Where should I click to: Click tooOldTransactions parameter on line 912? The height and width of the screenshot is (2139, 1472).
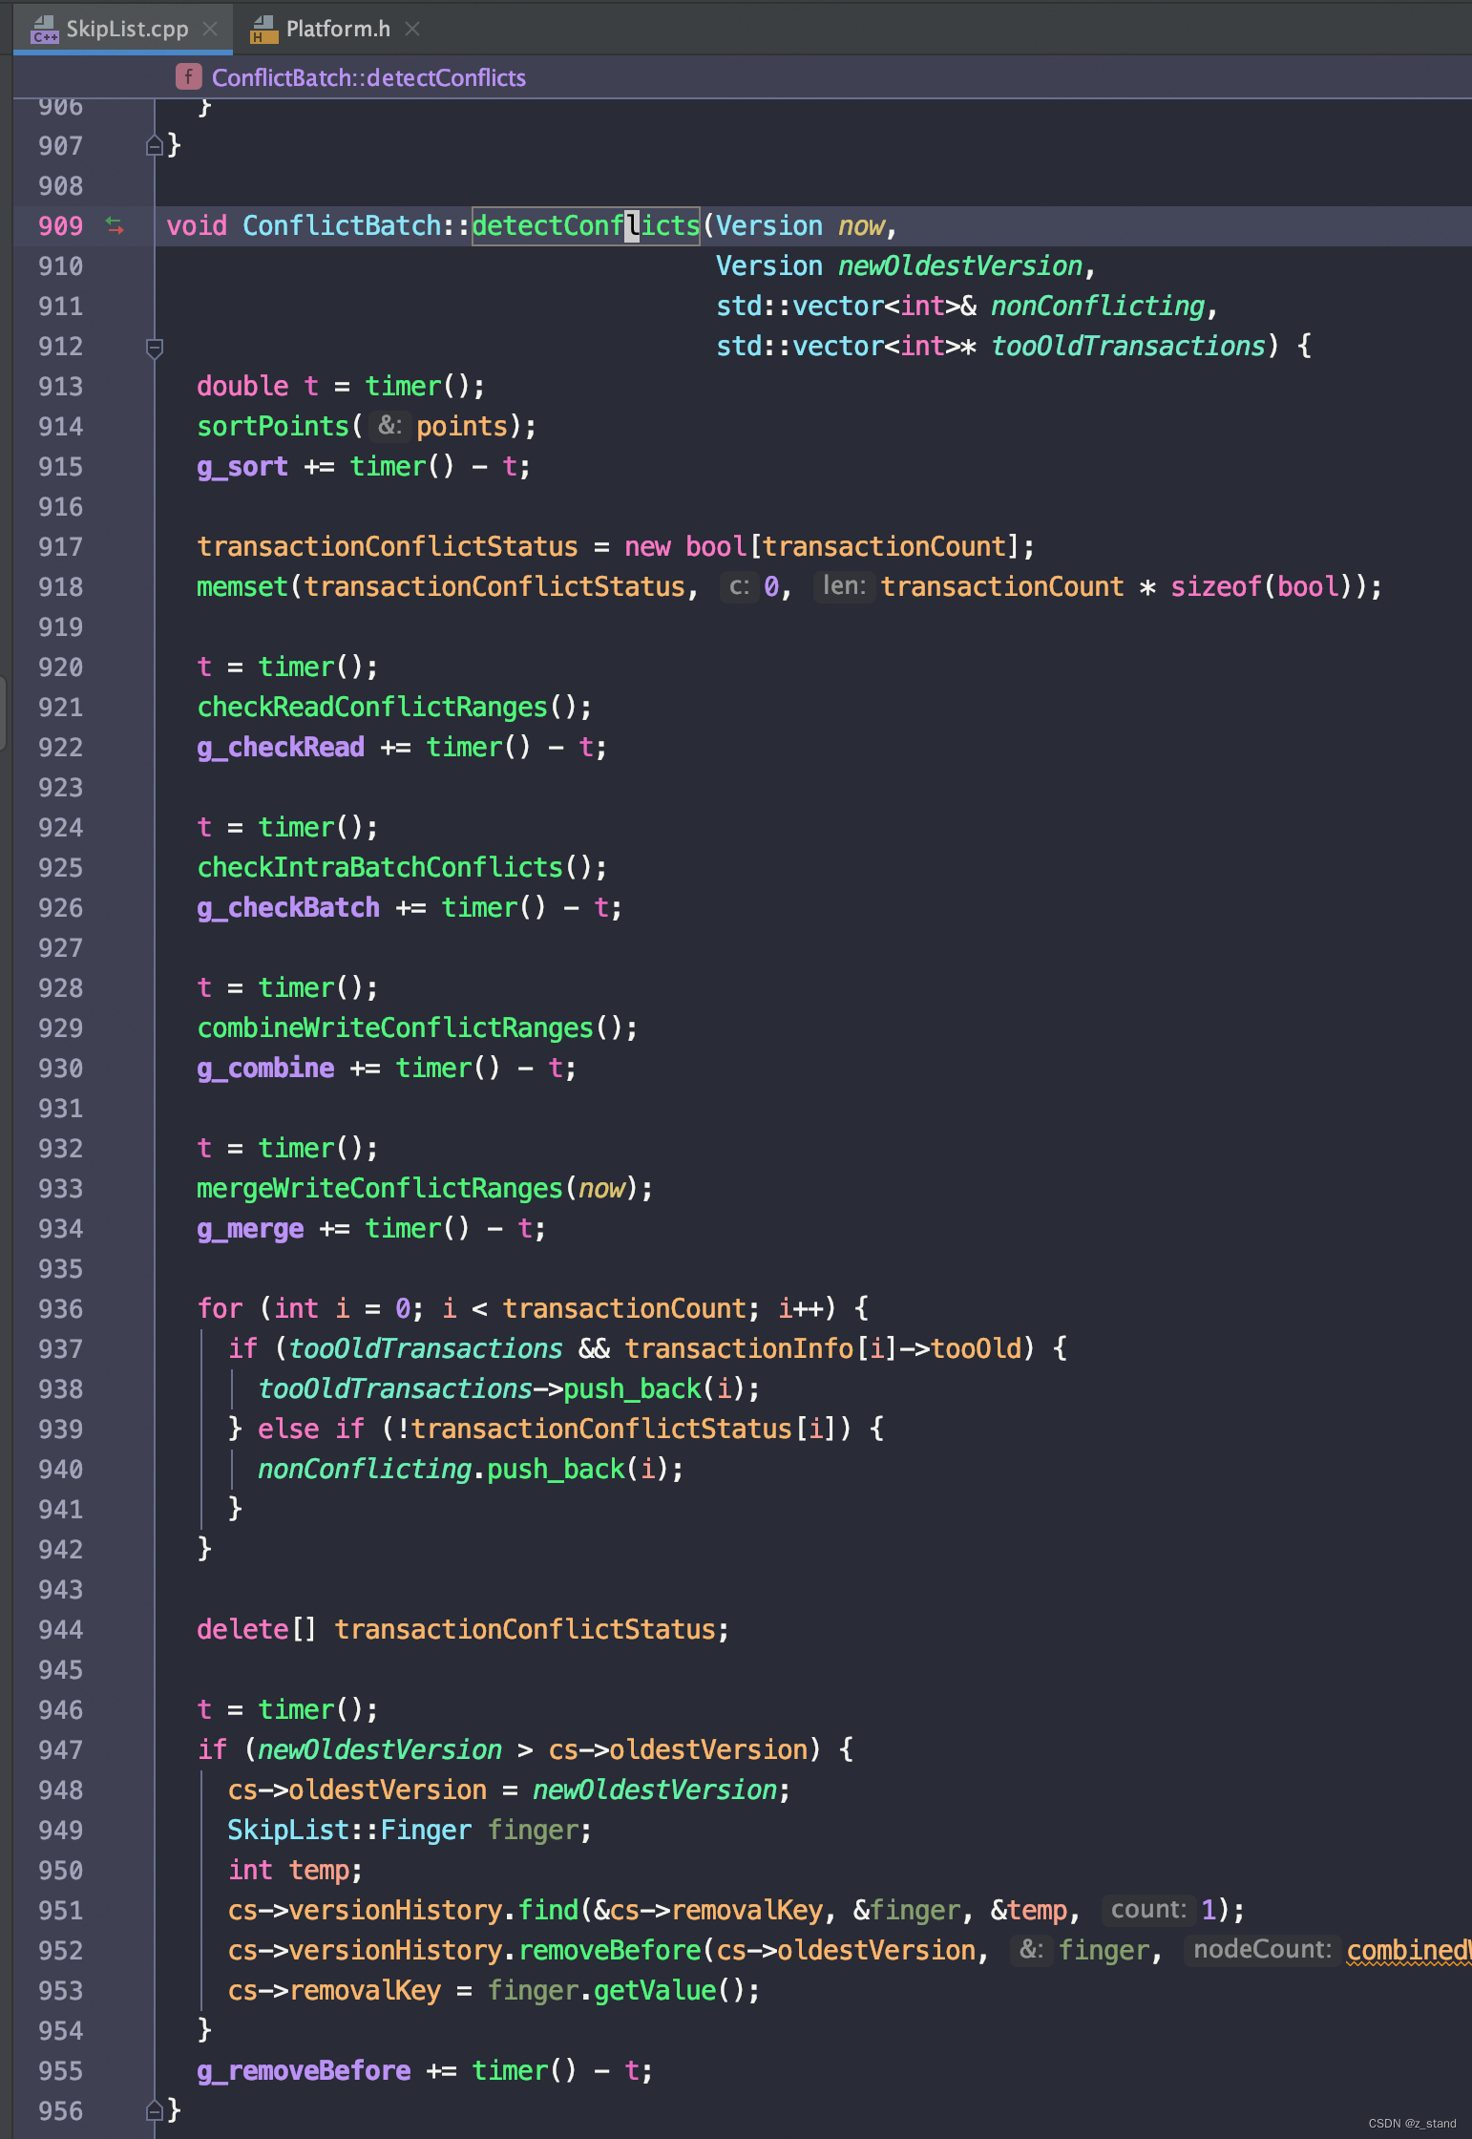tap(1128, 346)
